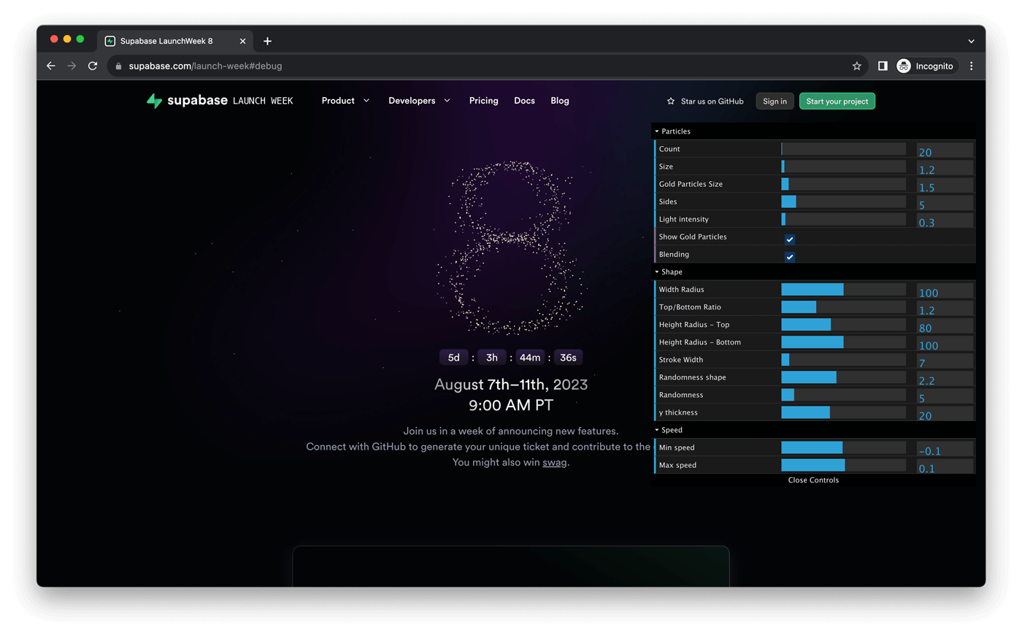Viewport: 1022px width, 635px height.
Task: Click the Count value input field
Action: point(945,150)
